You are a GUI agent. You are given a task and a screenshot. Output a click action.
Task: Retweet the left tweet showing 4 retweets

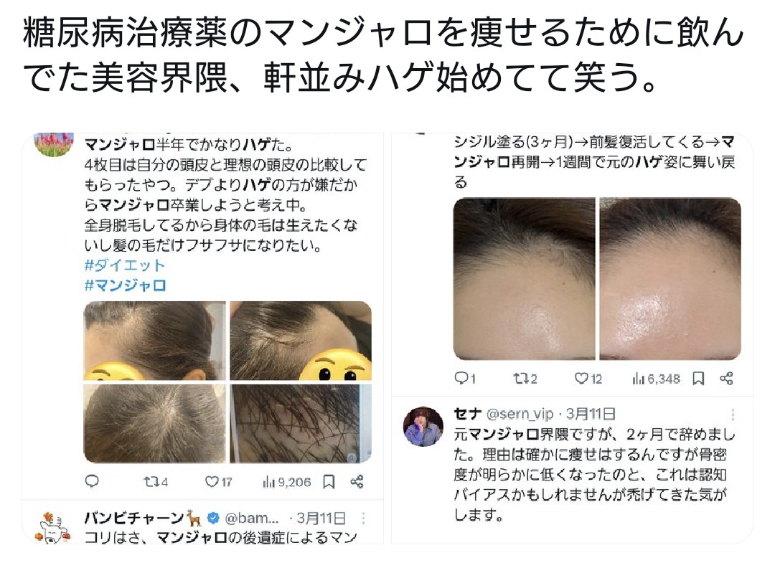[156, 482]
